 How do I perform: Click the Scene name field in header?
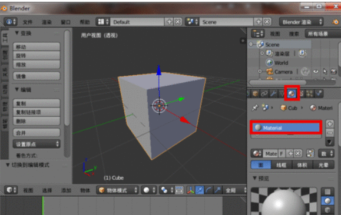226,22
